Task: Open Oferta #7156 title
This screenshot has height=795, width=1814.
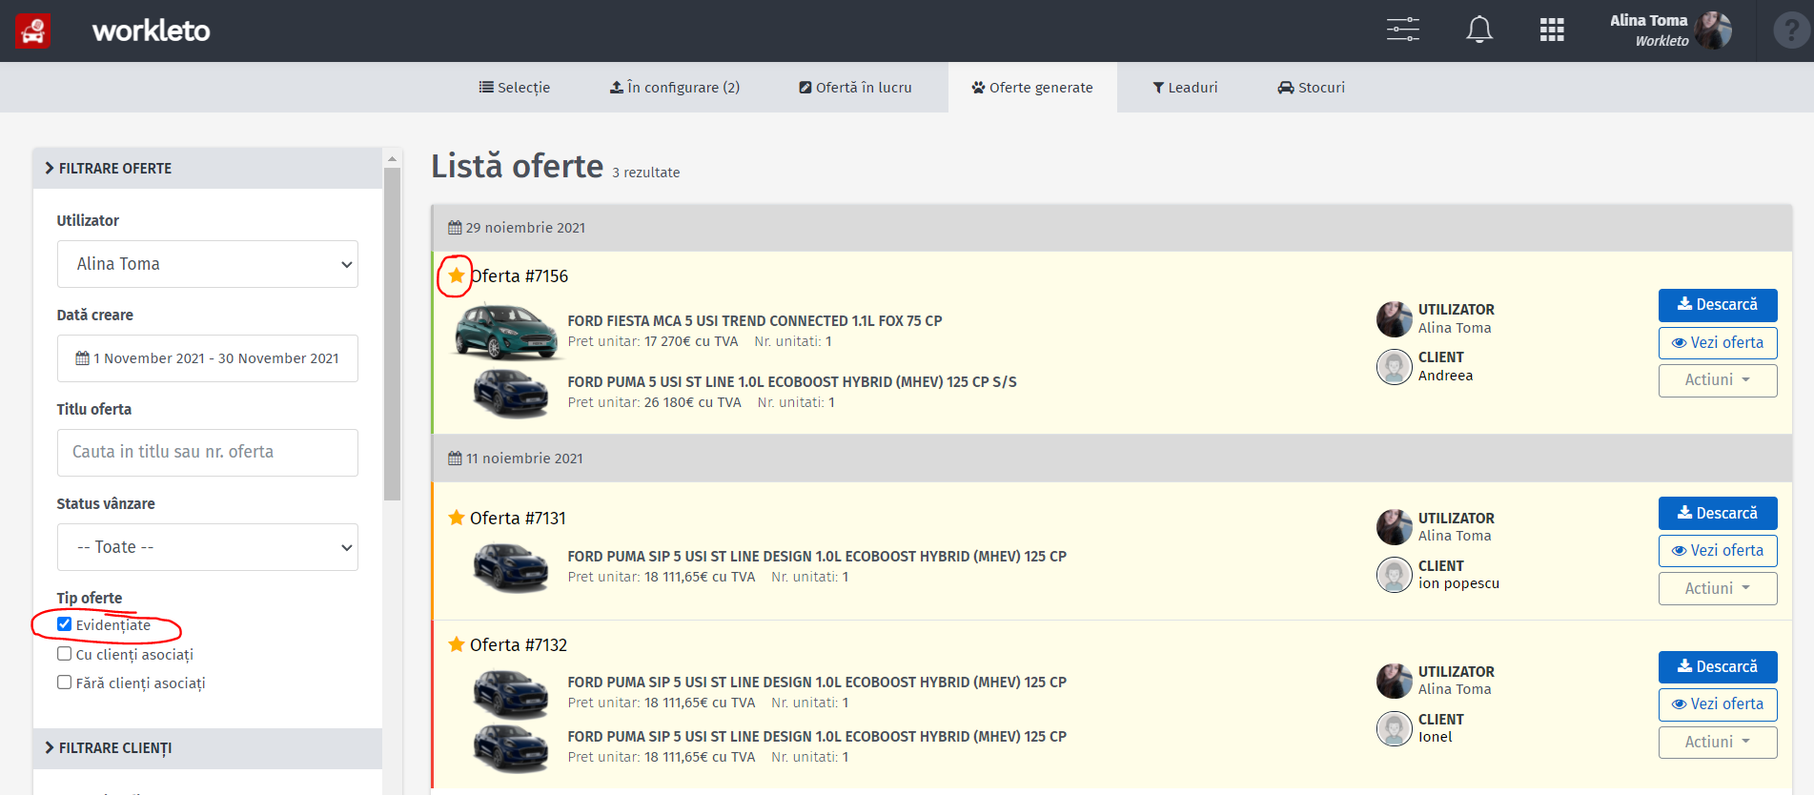Action: [519, 276]
